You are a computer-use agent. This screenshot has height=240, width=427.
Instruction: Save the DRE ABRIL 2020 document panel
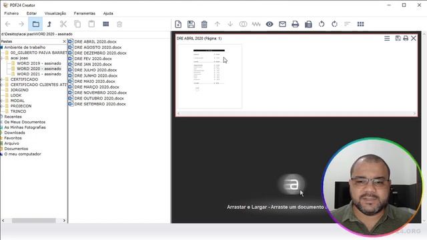point(398,39)
